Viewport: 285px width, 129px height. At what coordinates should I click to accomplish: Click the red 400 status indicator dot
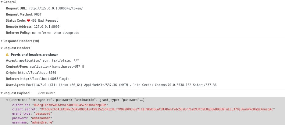pyautogui.click(x=28, y=20)
